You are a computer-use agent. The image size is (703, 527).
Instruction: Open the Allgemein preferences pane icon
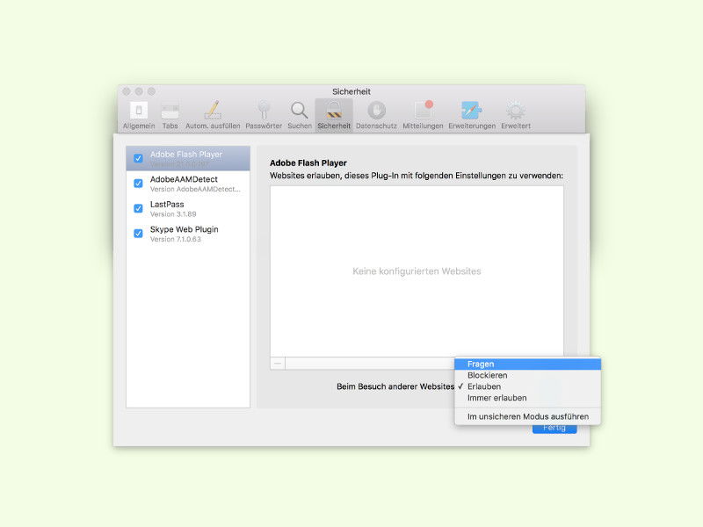point(139,111)
